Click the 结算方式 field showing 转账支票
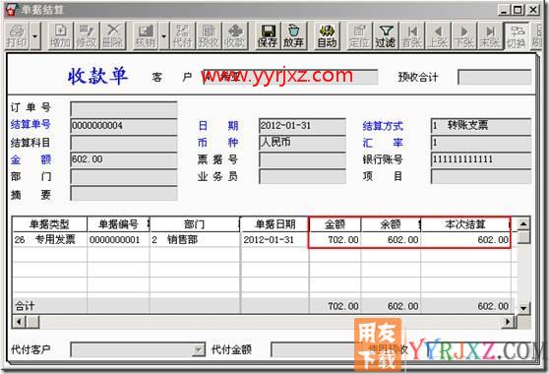 pos(481,125)
